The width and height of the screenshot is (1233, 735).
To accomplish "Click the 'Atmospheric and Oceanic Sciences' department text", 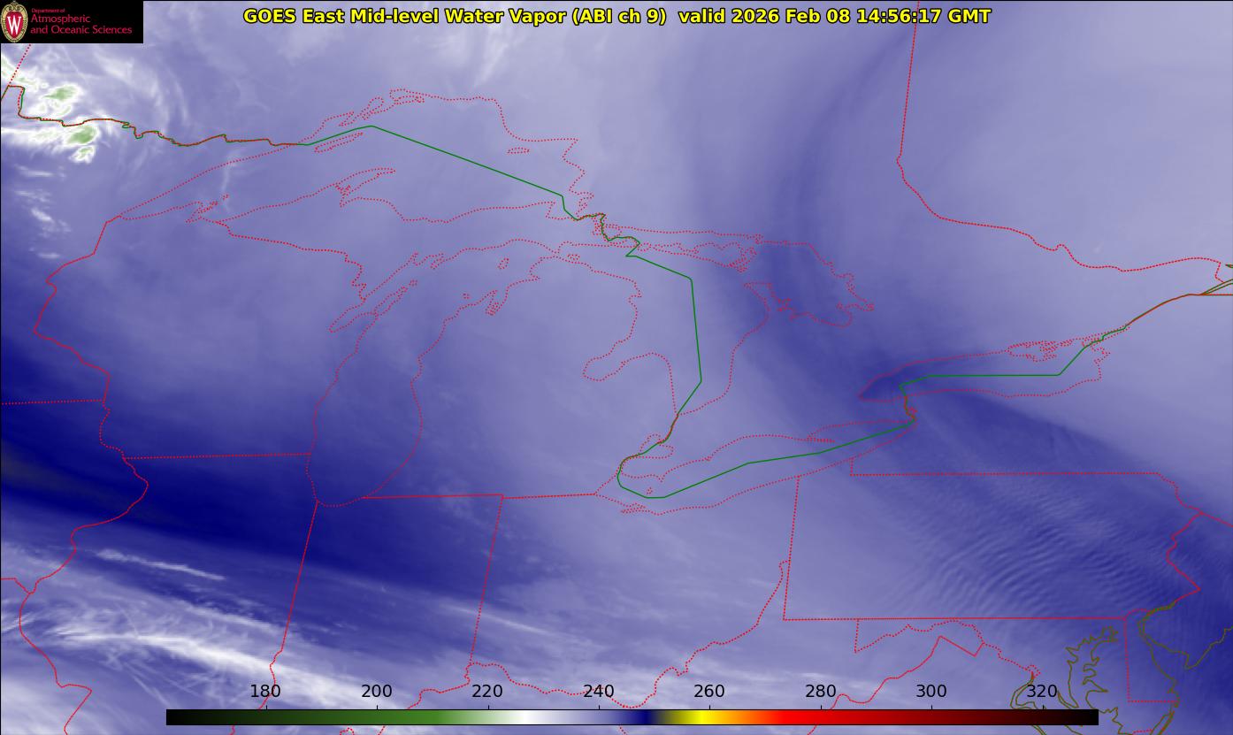I will pyautogui.click(x=80, y=24).
